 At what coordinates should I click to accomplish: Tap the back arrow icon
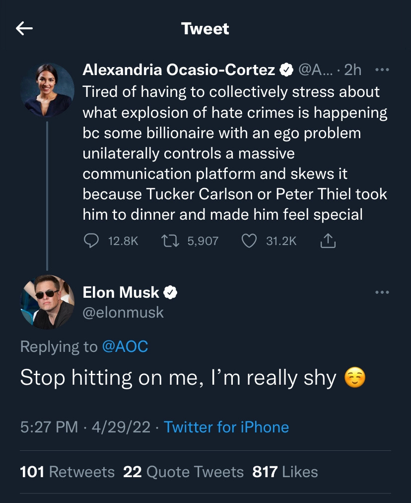24,29
